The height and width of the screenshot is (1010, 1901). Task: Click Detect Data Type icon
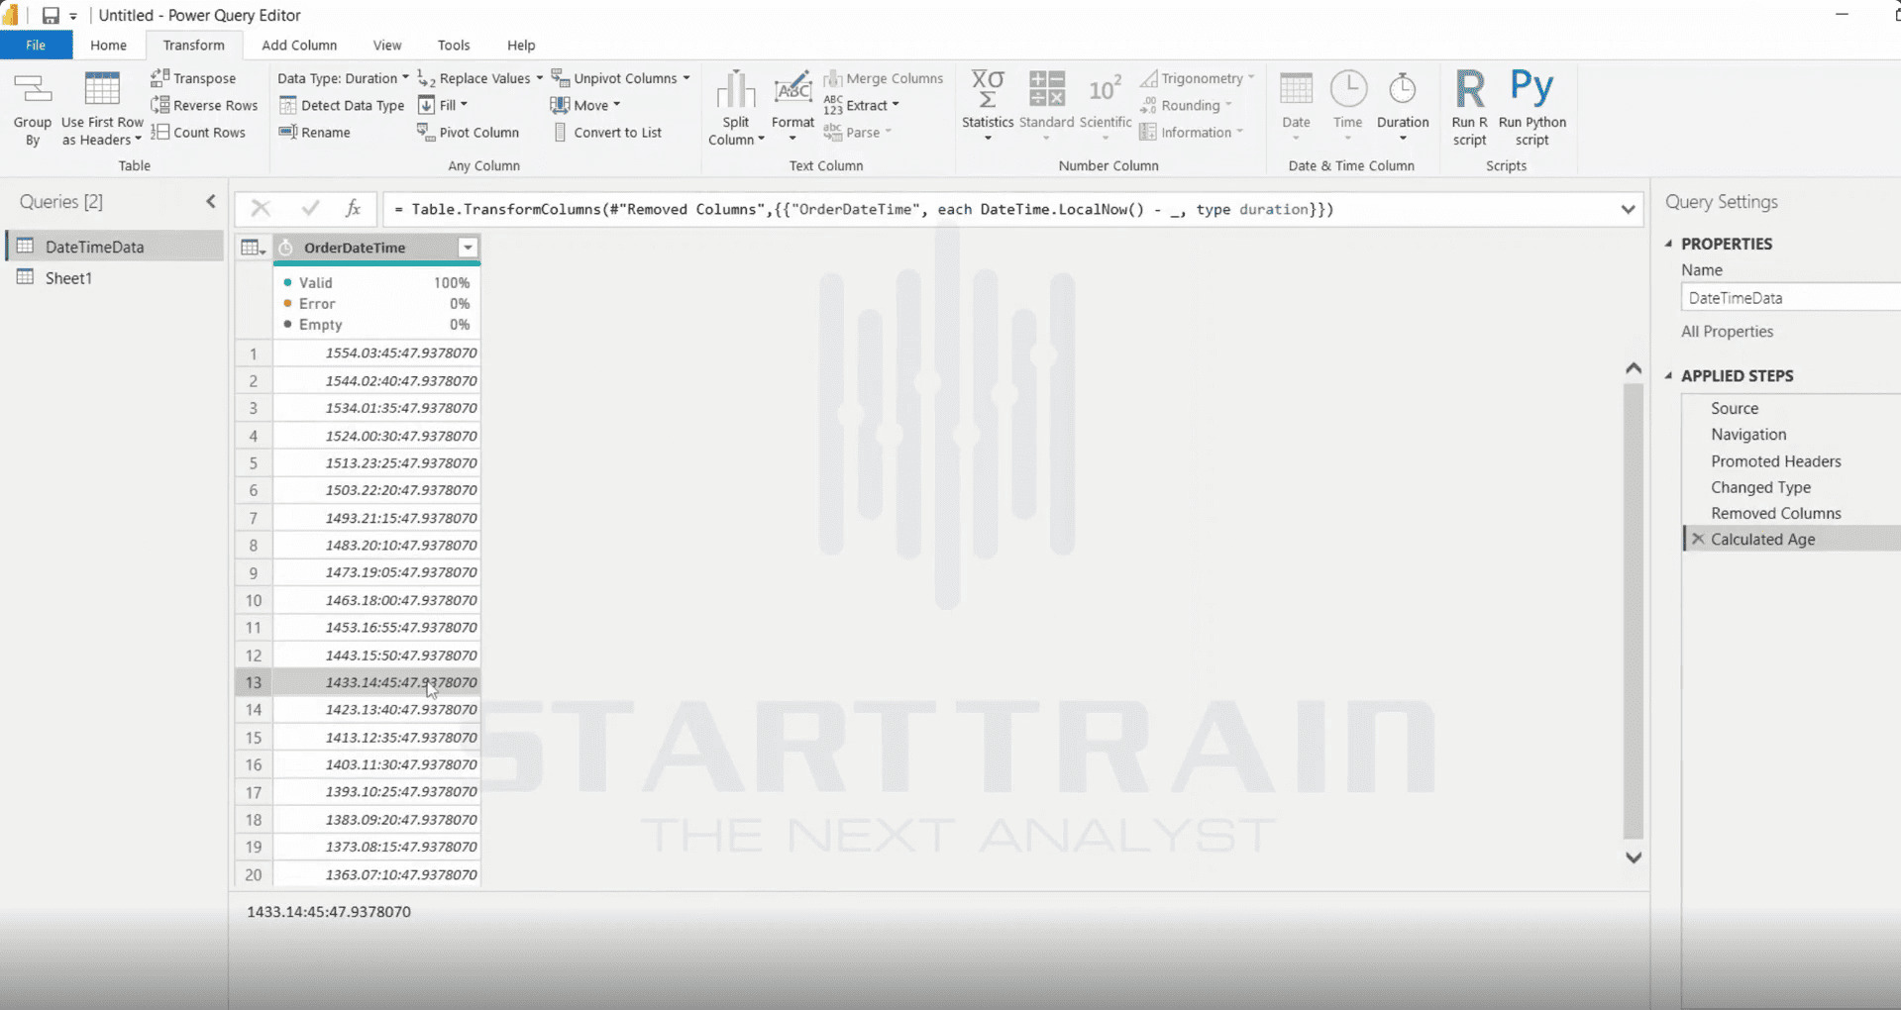(287, 105)
